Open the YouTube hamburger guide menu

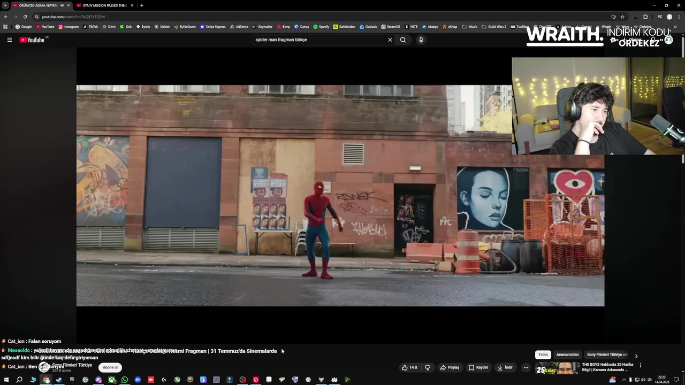point(9,40)
